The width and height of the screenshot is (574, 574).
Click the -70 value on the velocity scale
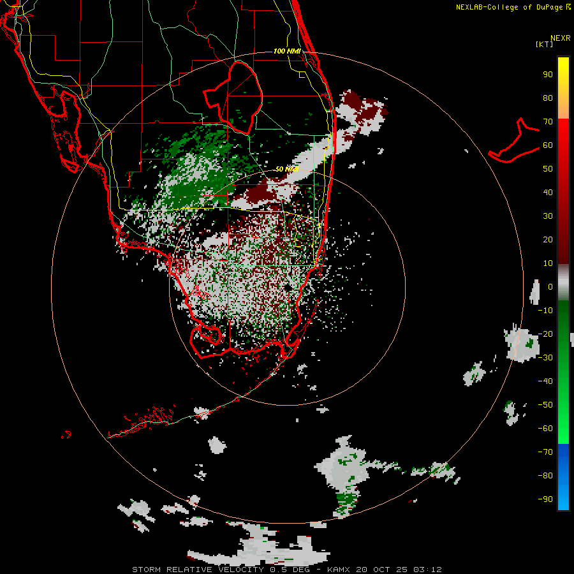coord(545,452)
